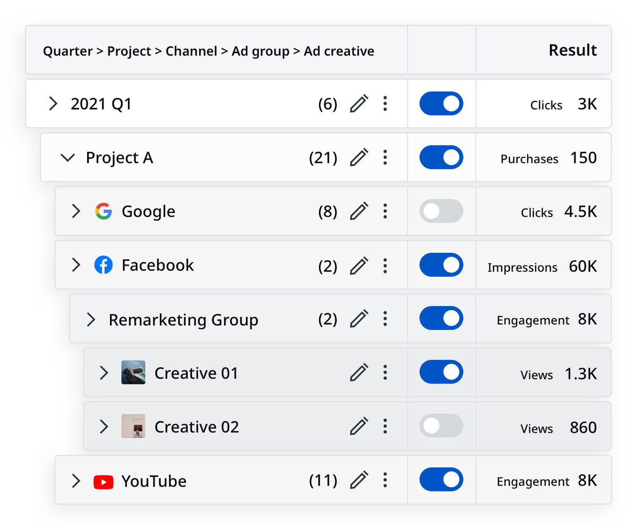This screenshot has width=637, height=530.
Task: Click the Views 860 result cell
Action: point(544,426)
